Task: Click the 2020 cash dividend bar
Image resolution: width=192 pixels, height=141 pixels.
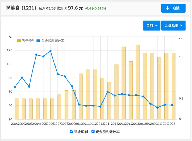Action: 152,86
